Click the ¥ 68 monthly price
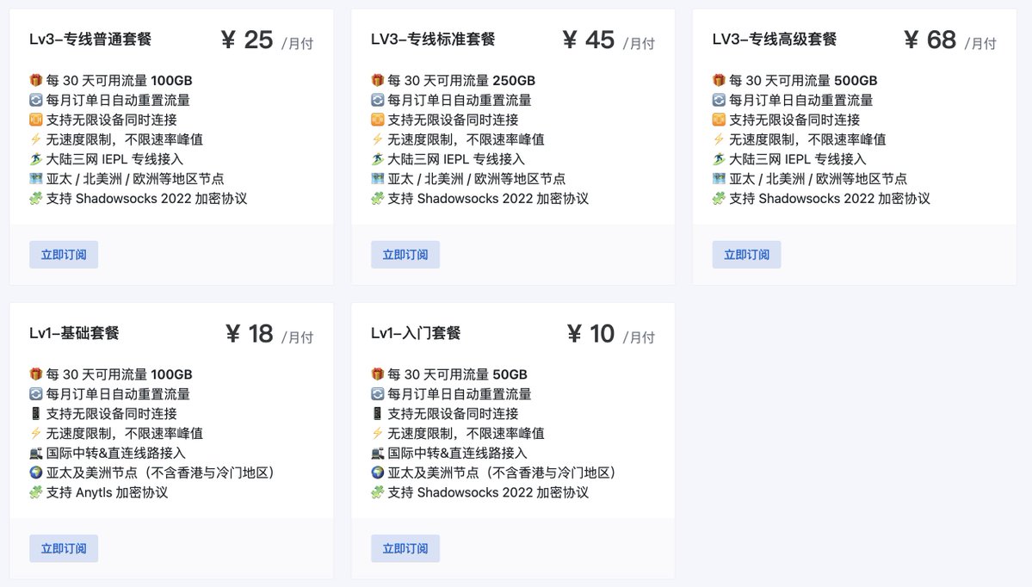The image size is (1032, 587). (x=949, y=40)
